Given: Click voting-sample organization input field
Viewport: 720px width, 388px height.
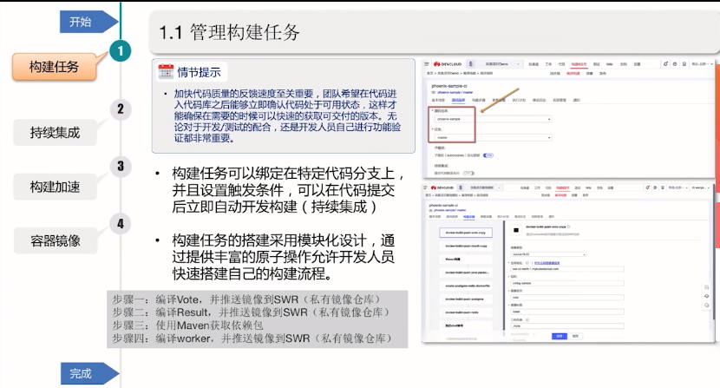Looking at the screenshot, I should click(567, 283).
